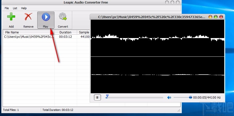Select the C:\Users\pc\Music file row

click(x=46, y=37)
